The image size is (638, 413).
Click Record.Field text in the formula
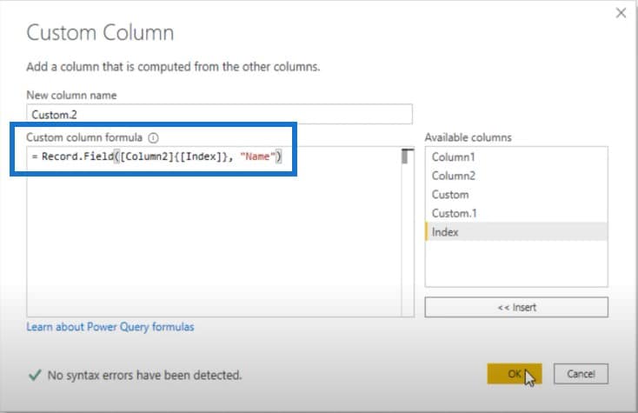77,157
